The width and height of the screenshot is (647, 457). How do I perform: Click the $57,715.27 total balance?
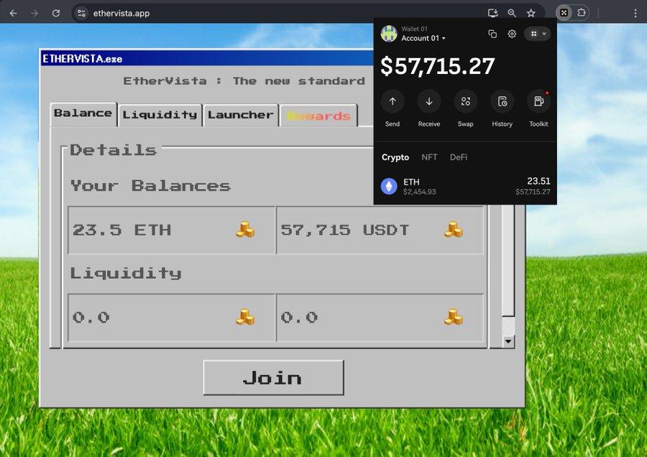click(x=437, y=66)
